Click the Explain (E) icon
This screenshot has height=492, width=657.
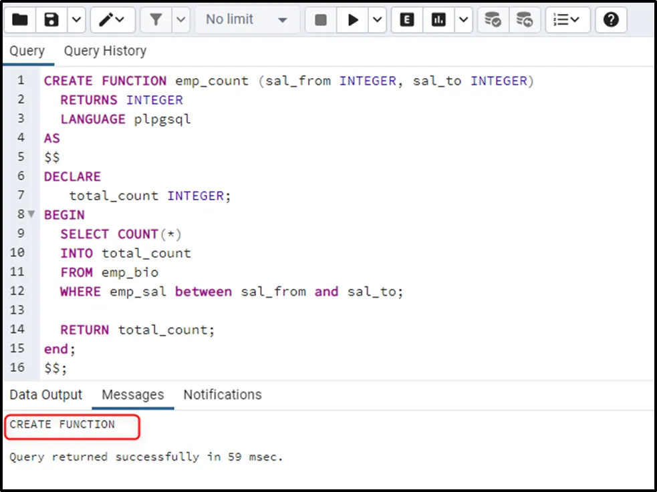(406, 20)
